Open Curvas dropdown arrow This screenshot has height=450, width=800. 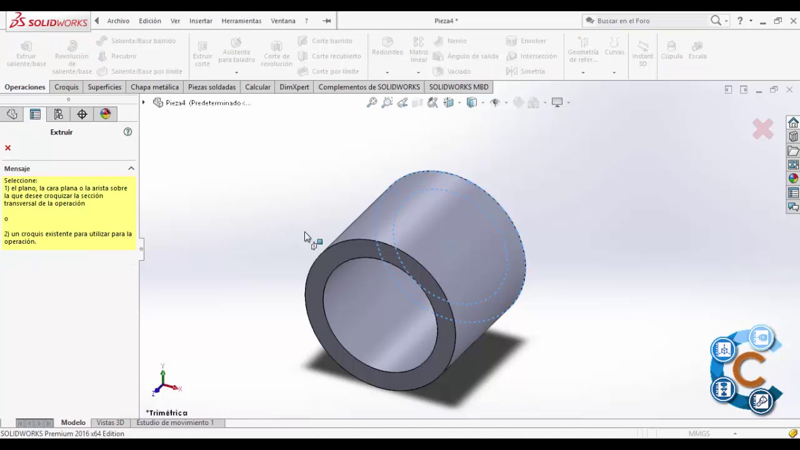614,72
